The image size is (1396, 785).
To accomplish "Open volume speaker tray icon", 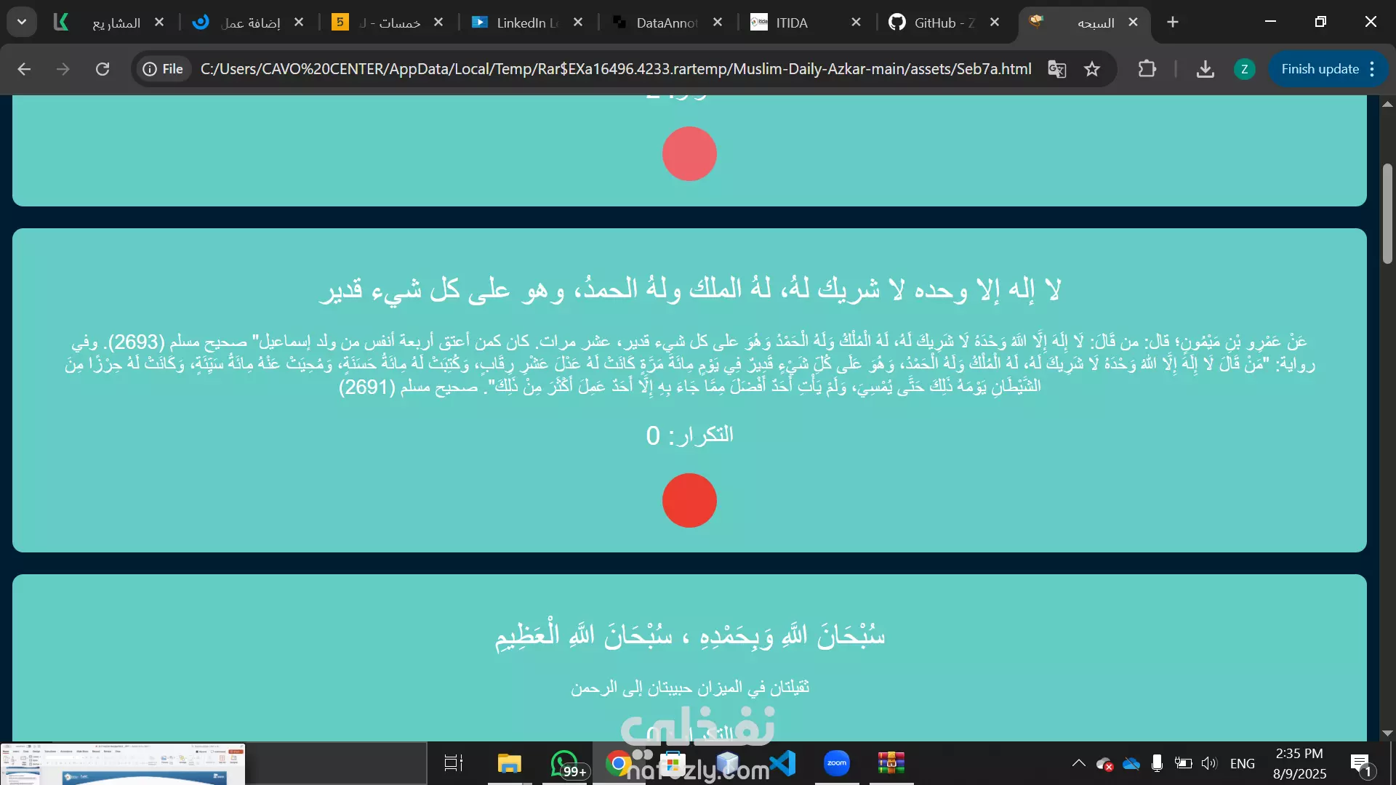I will click(1209, 763).
